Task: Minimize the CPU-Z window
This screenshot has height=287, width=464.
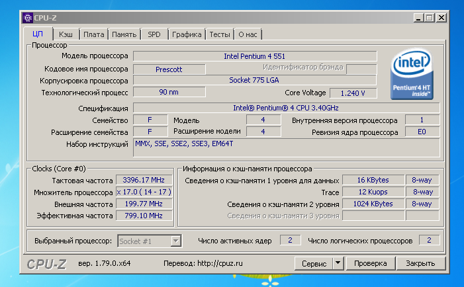Action: [418, 18]
